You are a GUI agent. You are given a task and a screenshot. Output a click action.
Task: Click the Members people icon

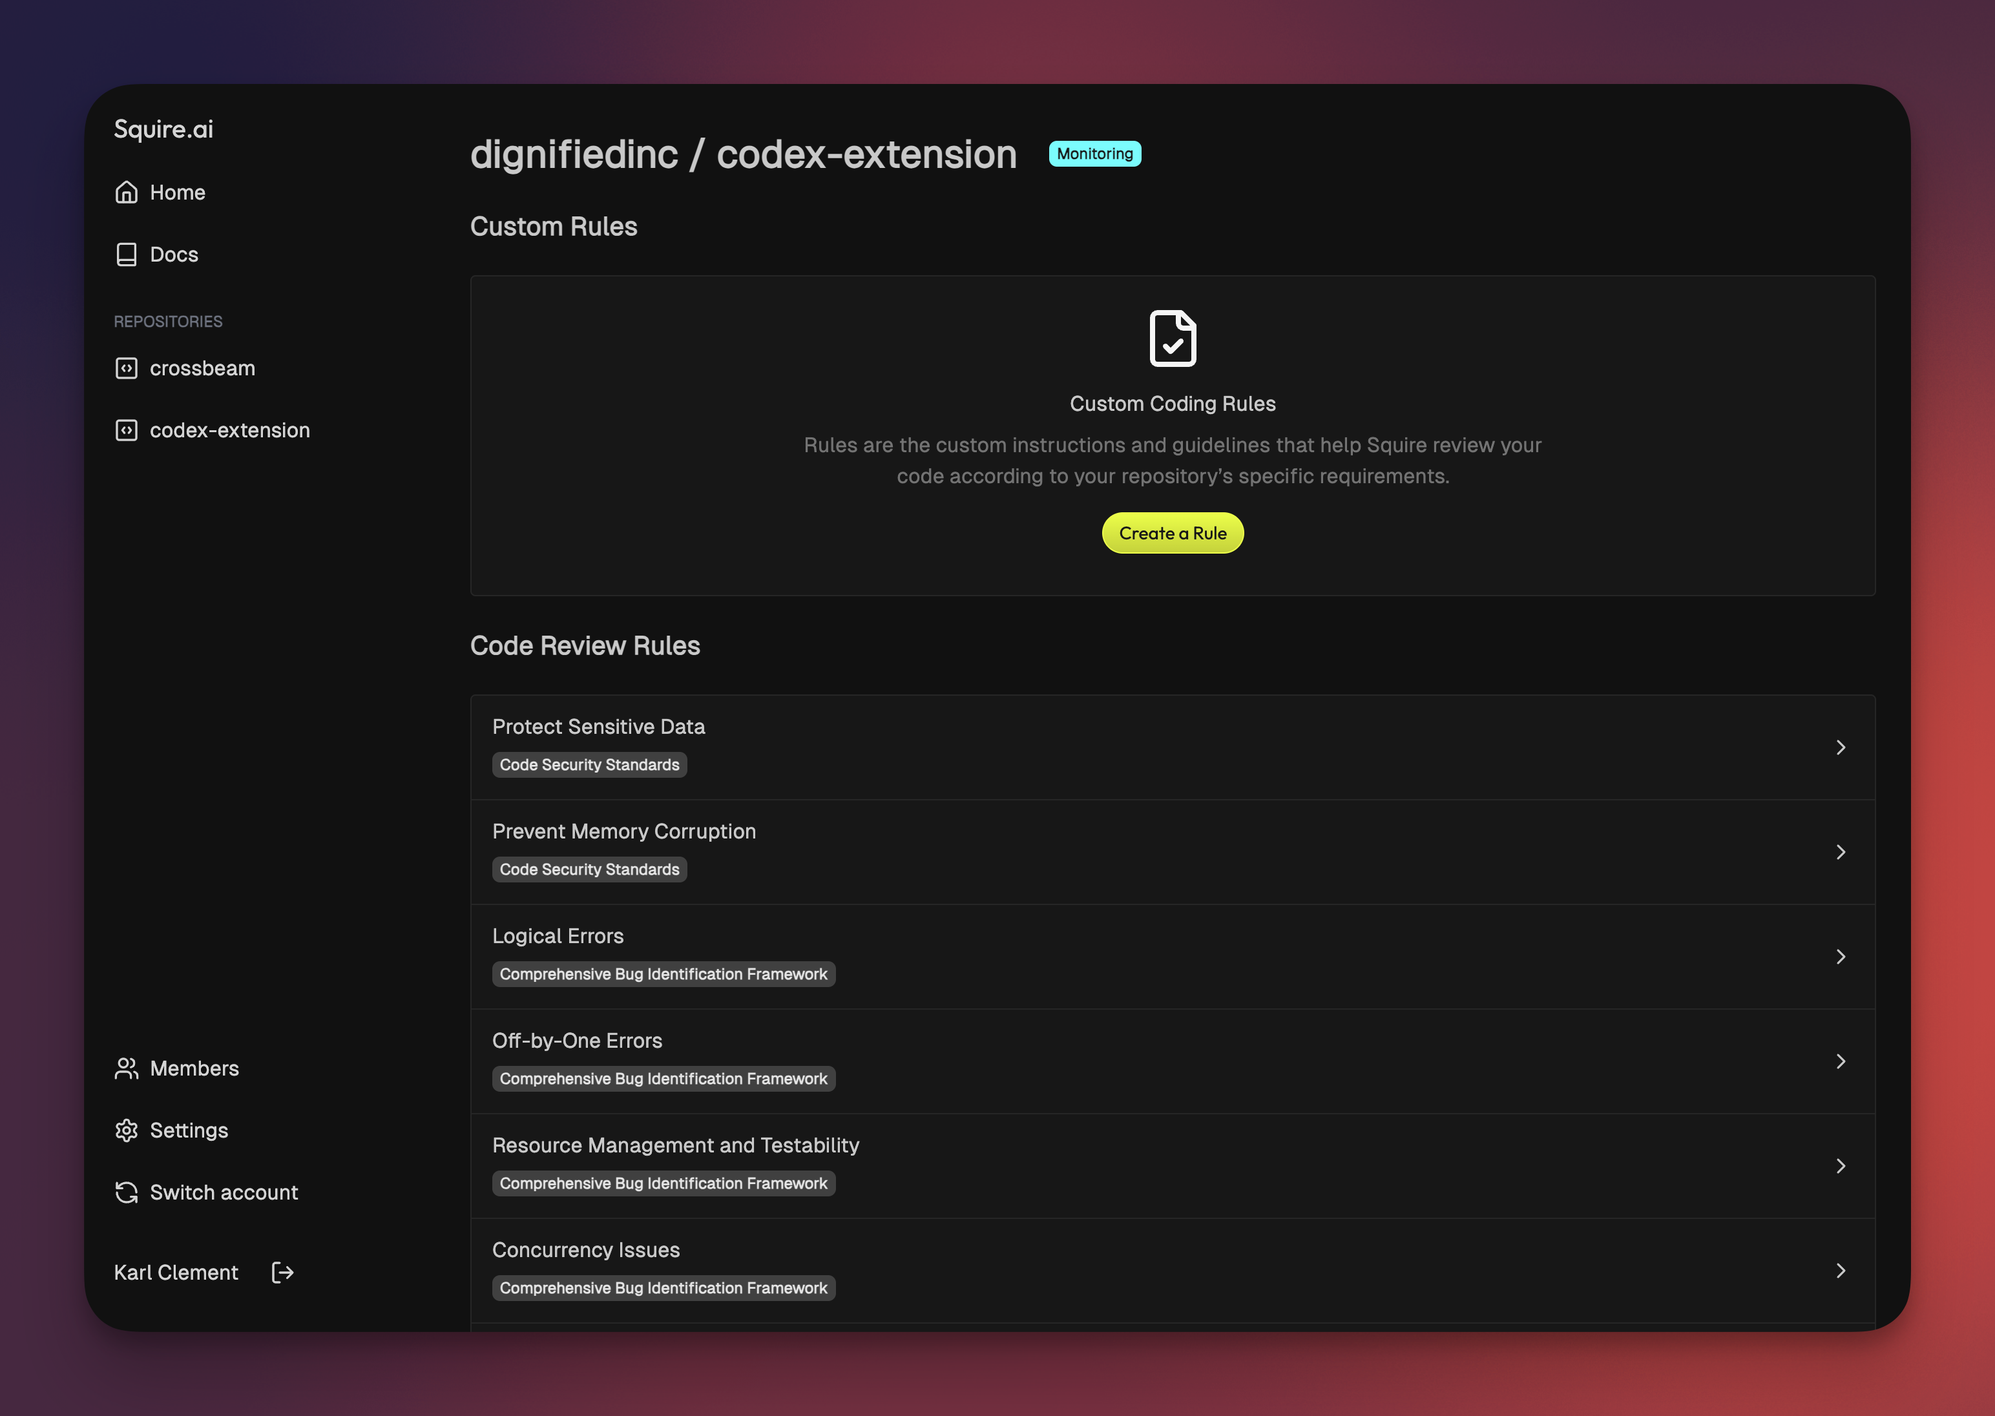[x=127, y=1068]
